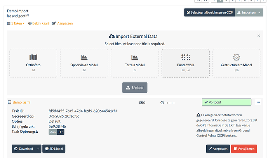Pick the Terrein Model chart icon
Screen dimensions: 268x158
(135, 57)
